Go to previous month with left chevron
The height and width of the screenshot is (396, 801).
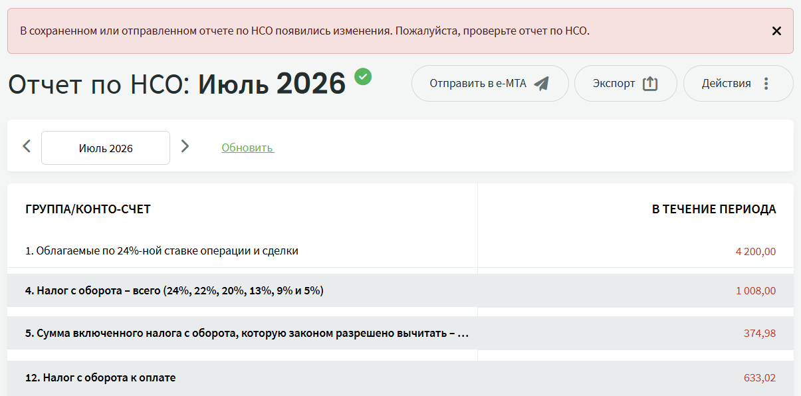pyautogui.click(x=27, y=146)
